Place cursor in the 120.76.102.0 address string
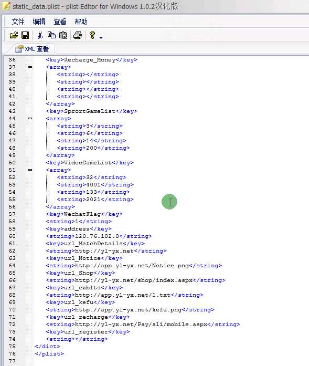This screenshot has height=366, width=309. click(97, 236)
